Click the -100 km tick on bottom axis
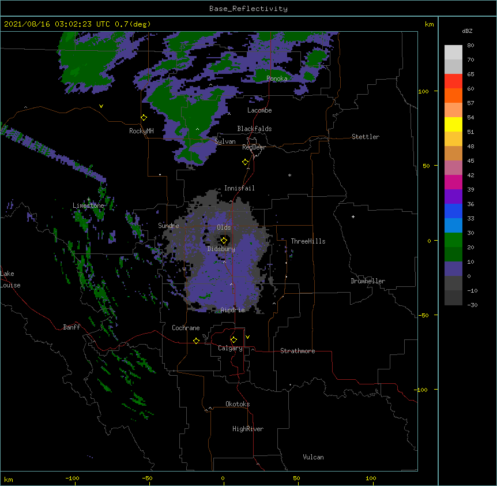 (x=72, y=478)
